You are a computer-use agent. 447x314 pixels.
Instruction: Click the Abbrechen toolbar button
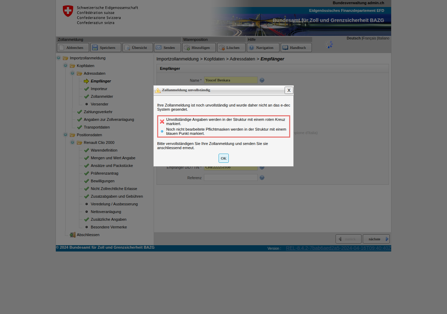coord(73,48)
